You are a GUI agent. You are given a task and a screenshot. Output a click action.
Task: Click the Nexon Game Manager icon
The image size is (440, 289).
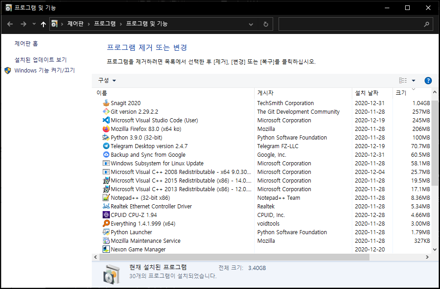(106, 249)
